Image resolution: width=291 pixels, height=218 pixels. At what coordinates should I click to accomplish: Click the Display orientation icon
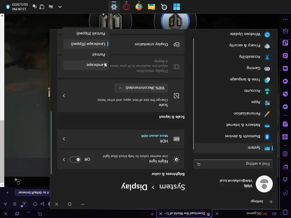(x=176, y=45)
